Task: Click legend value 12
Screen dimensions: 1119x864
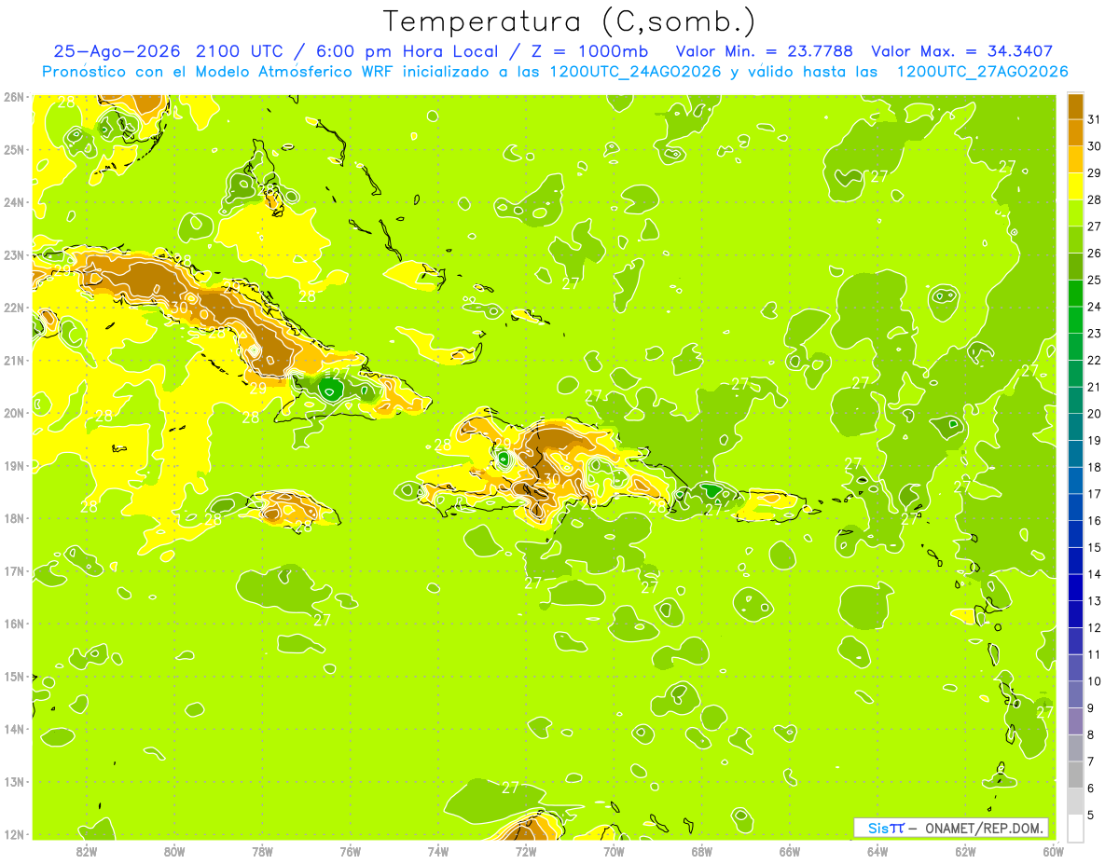Action: click(x=1094, y=627)
